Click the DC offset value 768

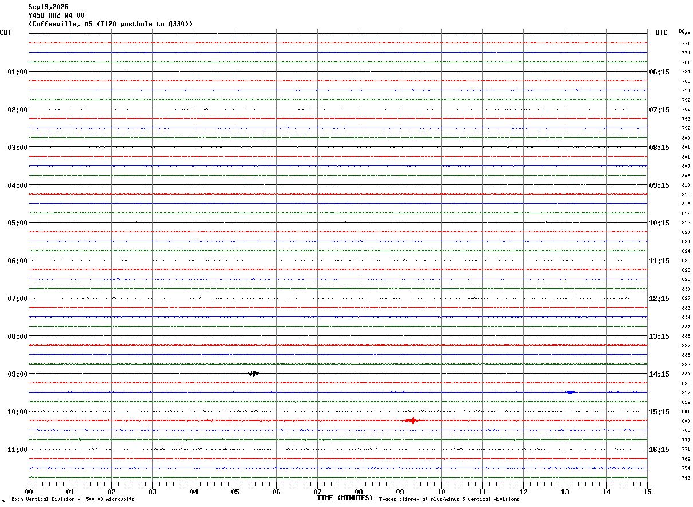686,34
